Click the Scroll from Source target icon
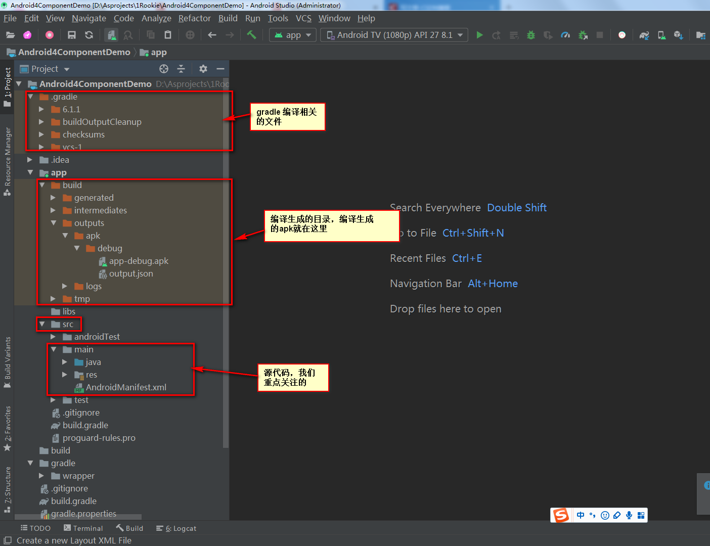The height and width of the screenshot is (546, 710). 164,69
